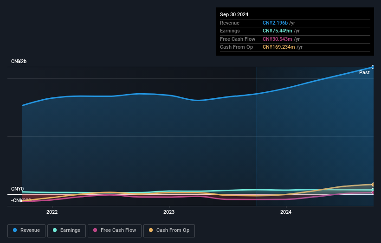This screenshot has height=243, width=381.
Task: Click the 'Past' label on chart
Action: click(x=364, y=73)
